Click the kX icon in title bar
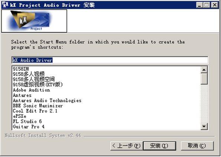This screenshot has height=157, width=221. click(5, 5)
